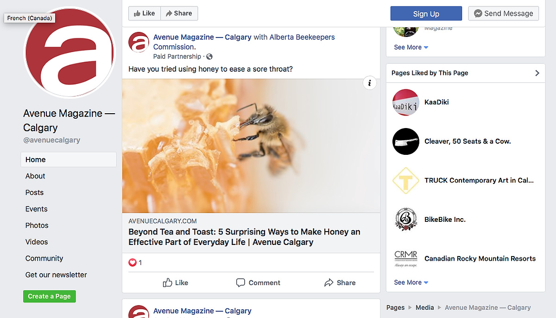Screen dimensions: 556x318
Task: Open the Alberta Beekeepers Commission link
Action: point(302,37)
